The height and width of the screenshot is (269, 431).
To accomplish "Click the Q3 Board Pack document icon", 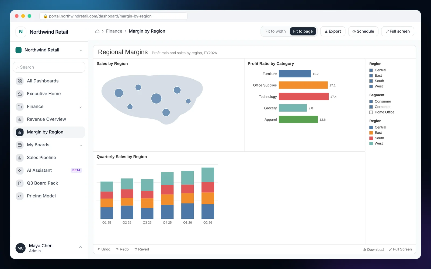I will pos(20,183).
